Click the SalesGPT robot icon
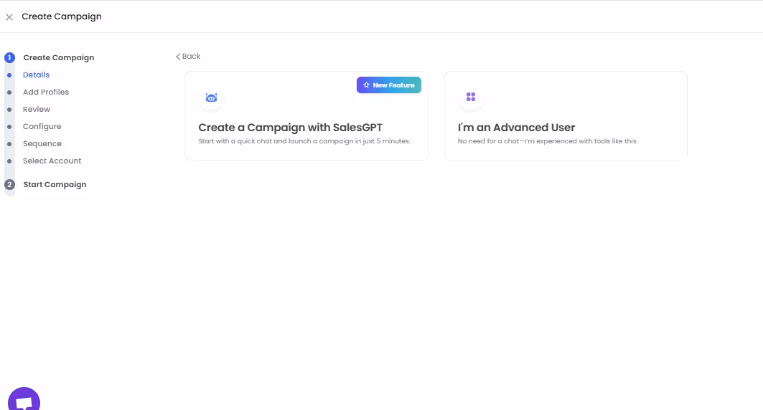 pyautogui.click(x=211, y=97)
